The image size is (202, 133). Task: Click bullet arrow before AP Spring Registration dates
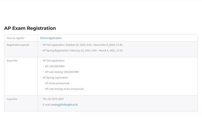(41, 50)
